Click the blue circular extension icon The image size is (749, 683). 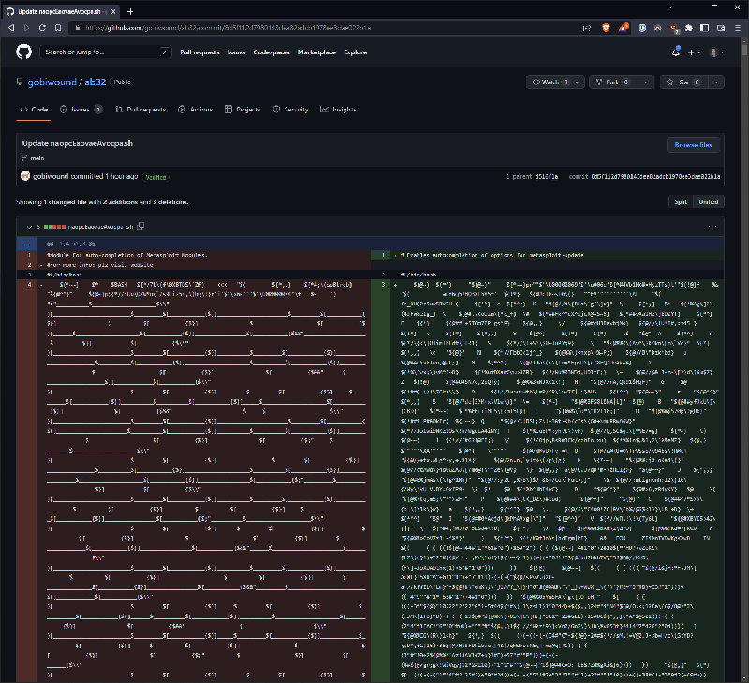(x=642, y=28)
